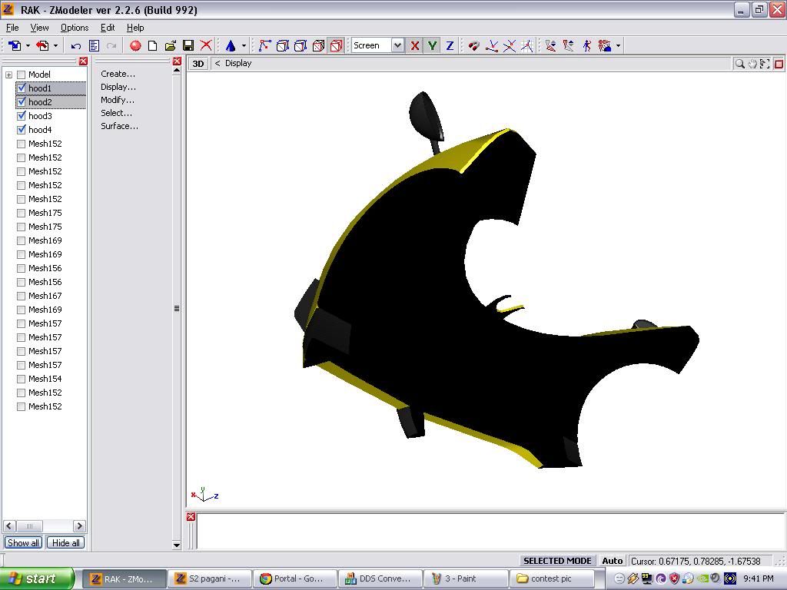Toggle the X axis lock button

(415, 46)
